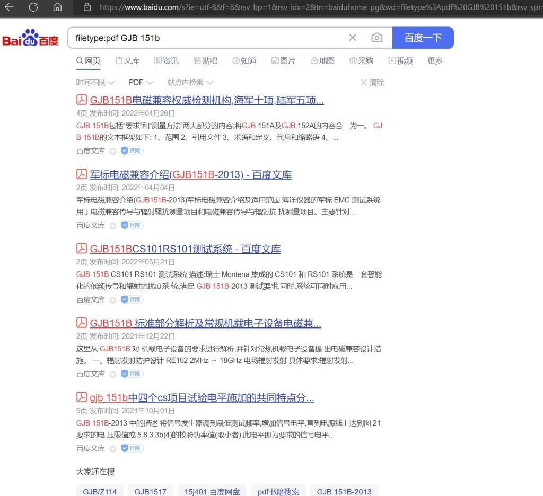The width and height of the screenshot is (543, 496).
Task: Search related term GJB1517
Action: click(150, 491)
